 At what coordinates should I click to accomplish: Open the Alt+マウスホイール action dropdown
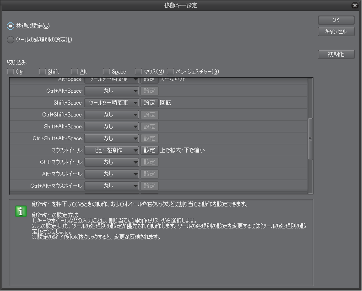click(x=112, y=174)
